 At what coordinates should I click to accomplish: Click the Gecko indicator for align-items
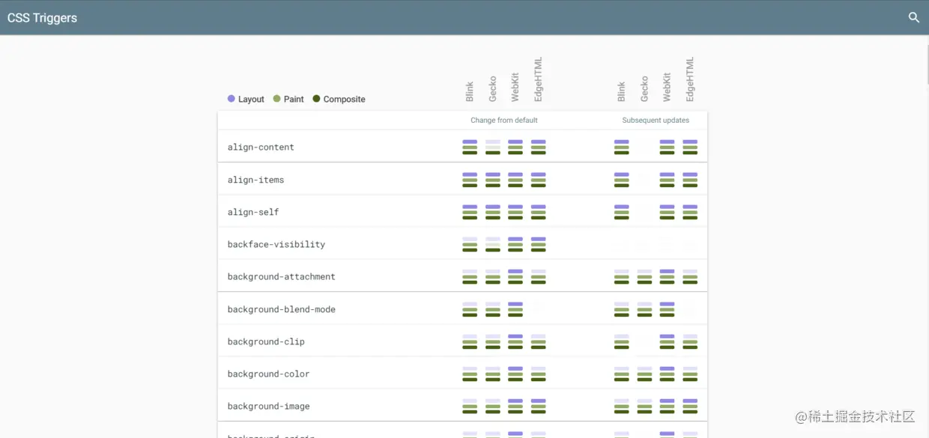(492, 179)
